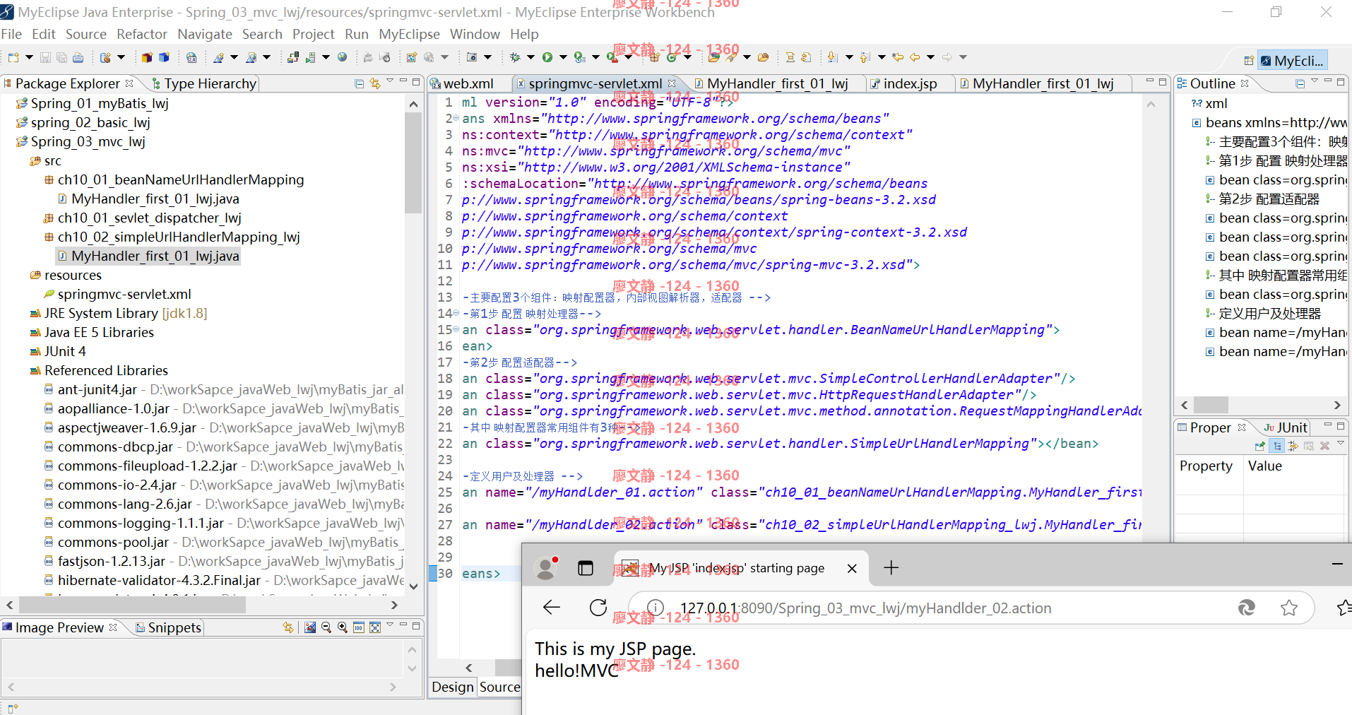This screenshot has height=715, width=1352.
Task: Click the Package Explorer horizontal scrollbar thumb
Action: pyautogui.click(x=132, y=605)
